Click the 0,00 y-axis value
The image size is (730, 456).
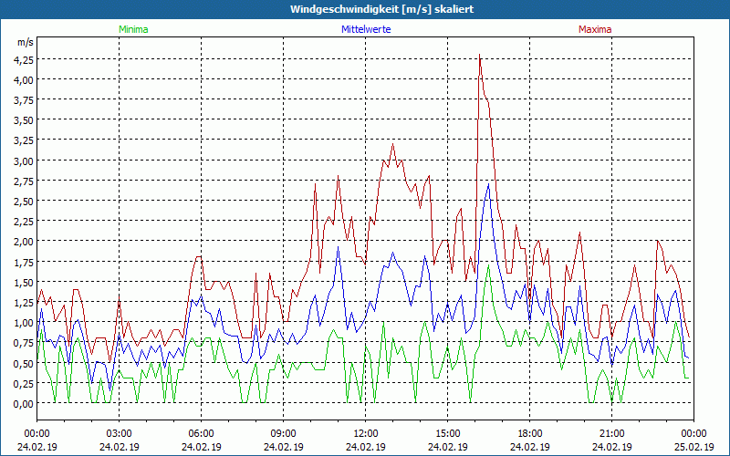[26, 403]
